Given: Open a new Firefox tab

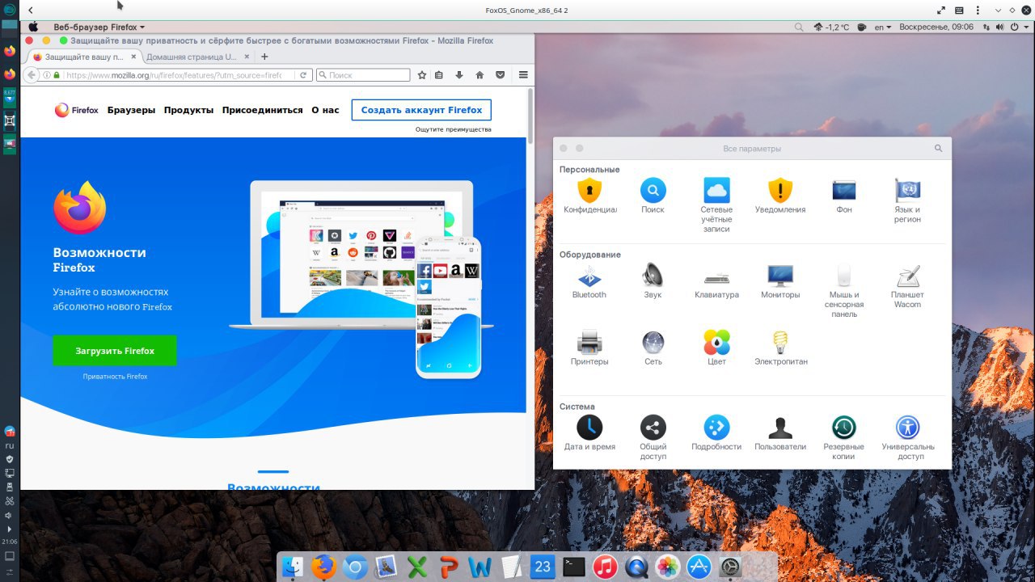Looking at the screenshot, I should pos(264,57).
